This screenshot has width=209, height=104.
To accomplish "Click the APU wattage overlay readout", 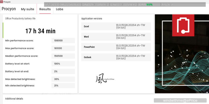I will (70, 5).
